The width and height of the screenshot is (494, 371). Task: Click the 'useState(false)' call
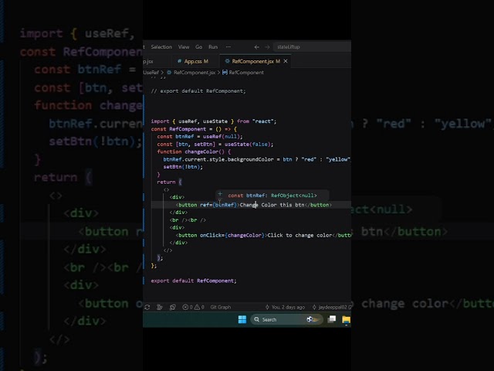(249, 145)
